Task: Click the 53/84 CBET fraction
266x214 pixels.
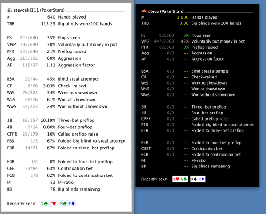Action: point(31,168)
